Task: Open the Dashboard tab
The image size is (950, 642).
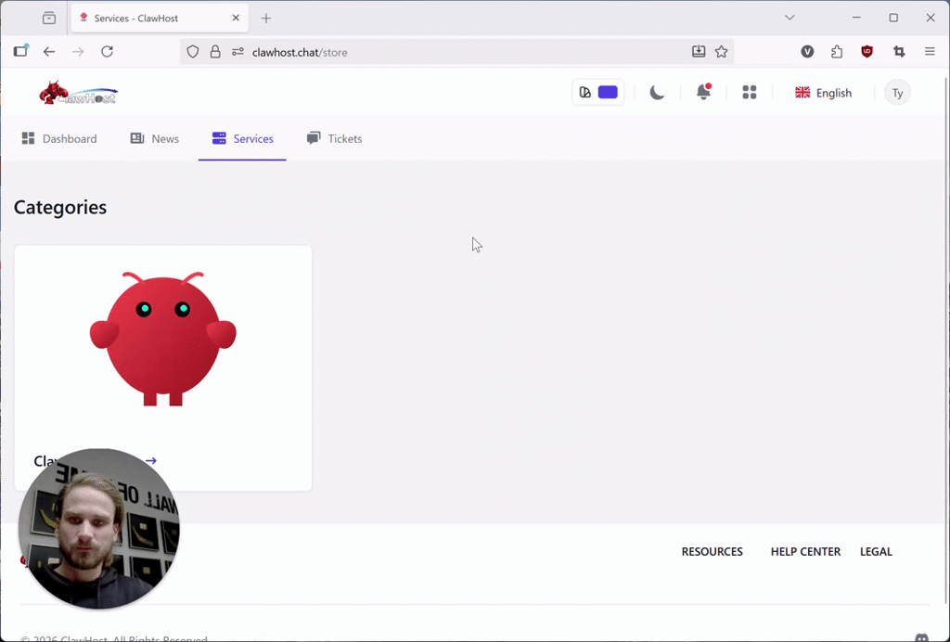Action: click(59, 139)
